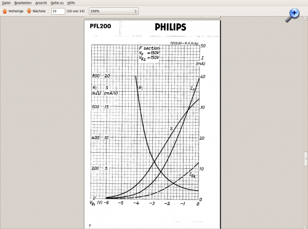Click the S curve label in the graph

coord(171,129)
